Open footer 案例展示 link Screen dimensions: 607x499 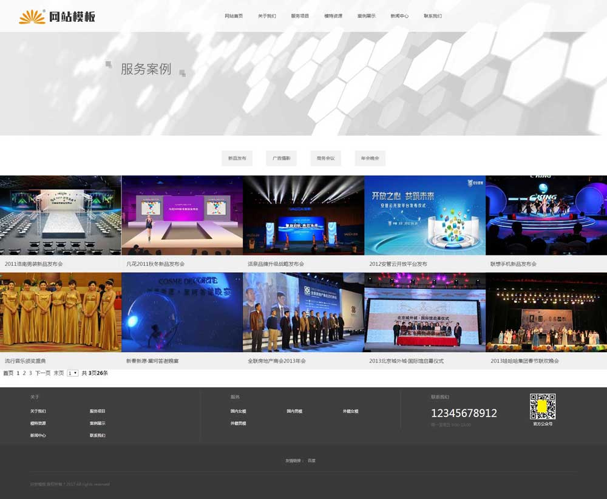point(97,423)
